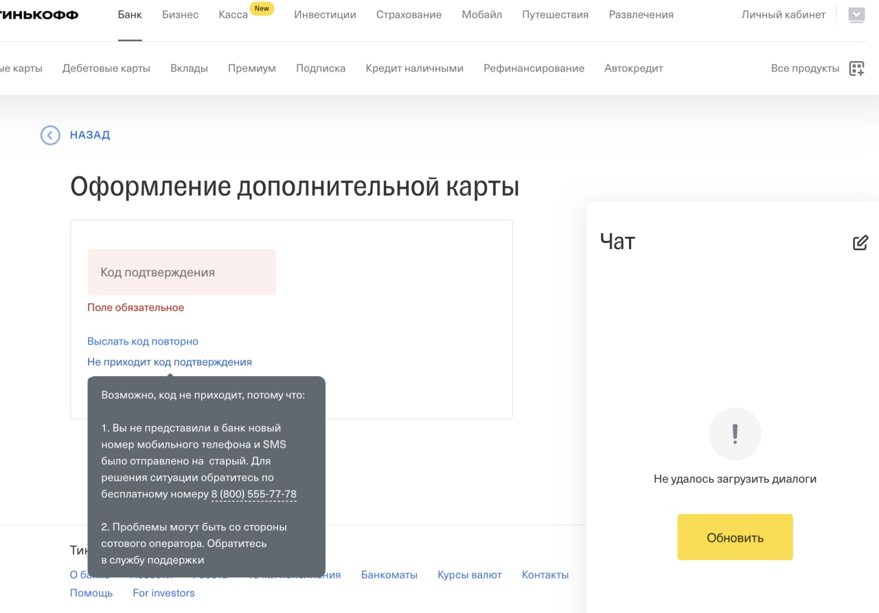Open the Все продукты menu
The width and height of the screenshot is (879, 613).
tap(805, 68)
